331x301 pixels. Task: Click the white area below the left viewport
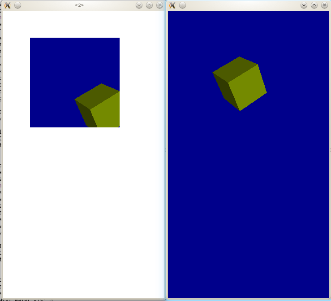point(81,202)
